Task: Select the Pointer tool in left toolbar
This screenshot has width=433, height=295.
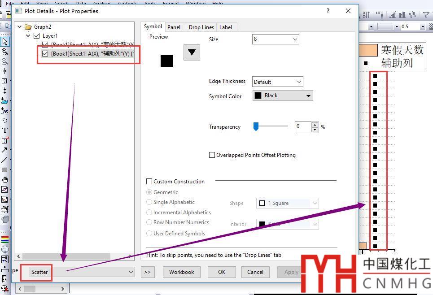Action: click(x=4, y=41)
